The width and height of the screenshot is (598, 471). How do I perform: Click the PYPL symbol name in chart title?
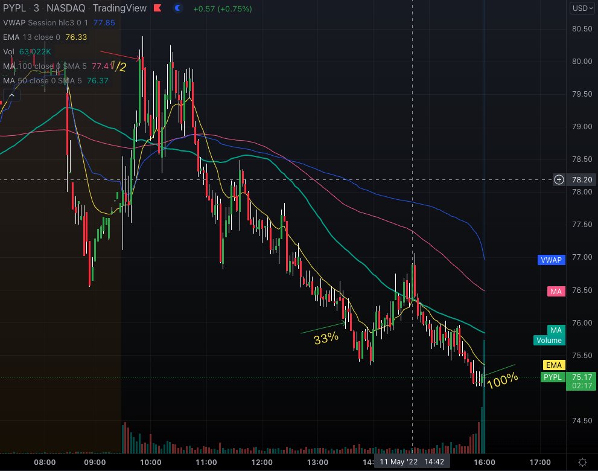tap(14, 8)
